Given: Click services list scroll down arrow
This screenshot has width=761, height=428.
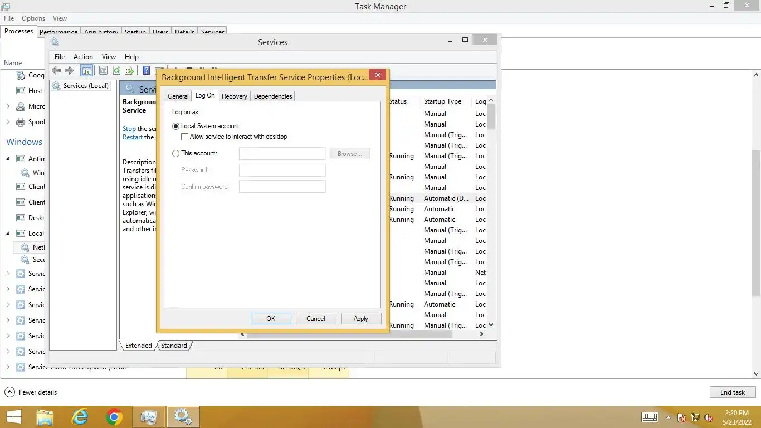Looking at the screenshot, I should click(491, 325).
